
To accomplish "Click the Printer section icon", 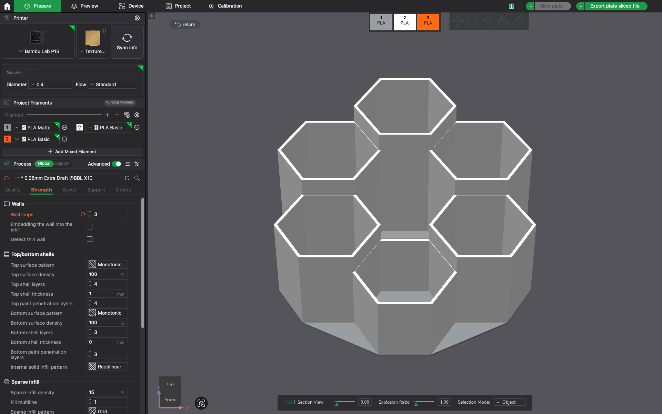I will (x=7, y=18).
